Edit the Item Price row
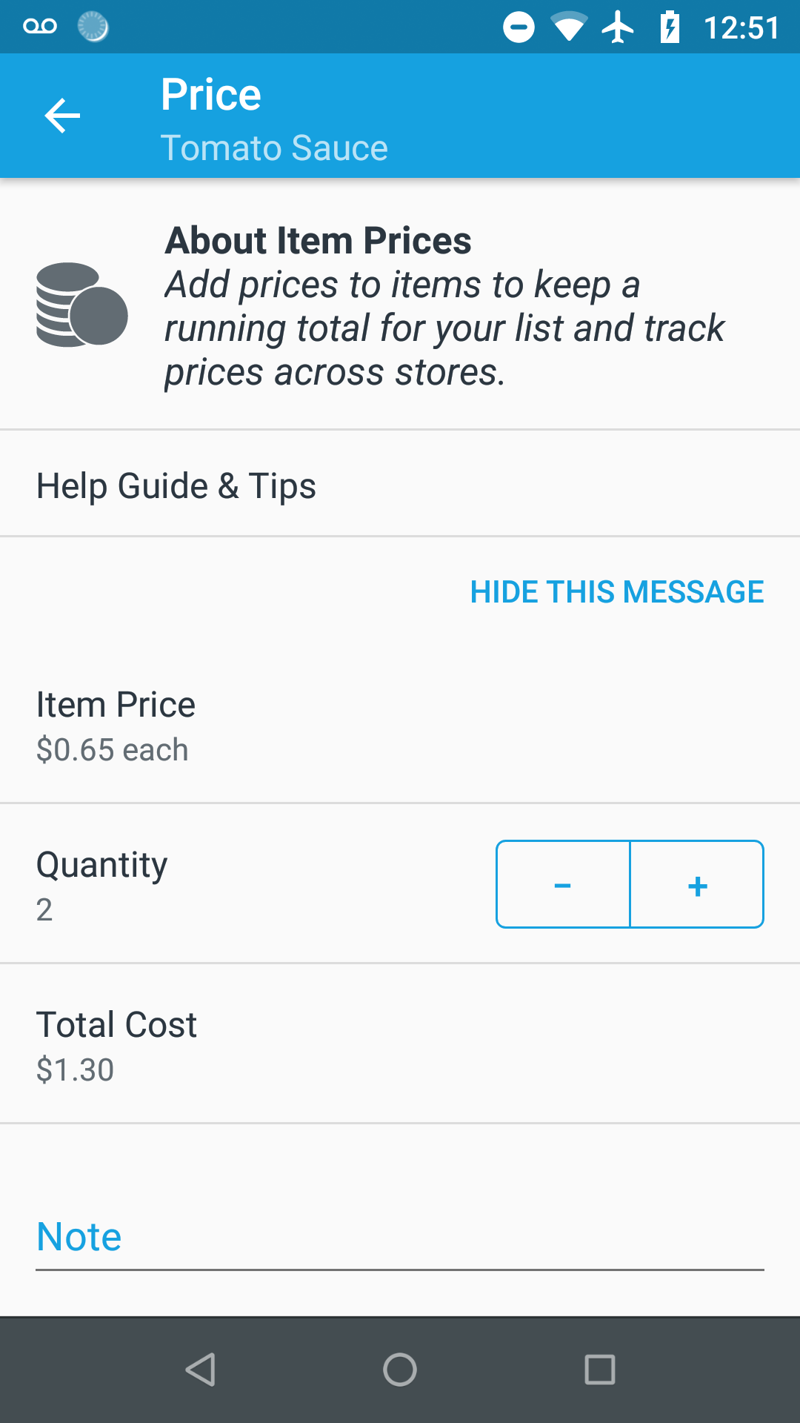This screenshot has height=1423, width=800. point(400,726)
